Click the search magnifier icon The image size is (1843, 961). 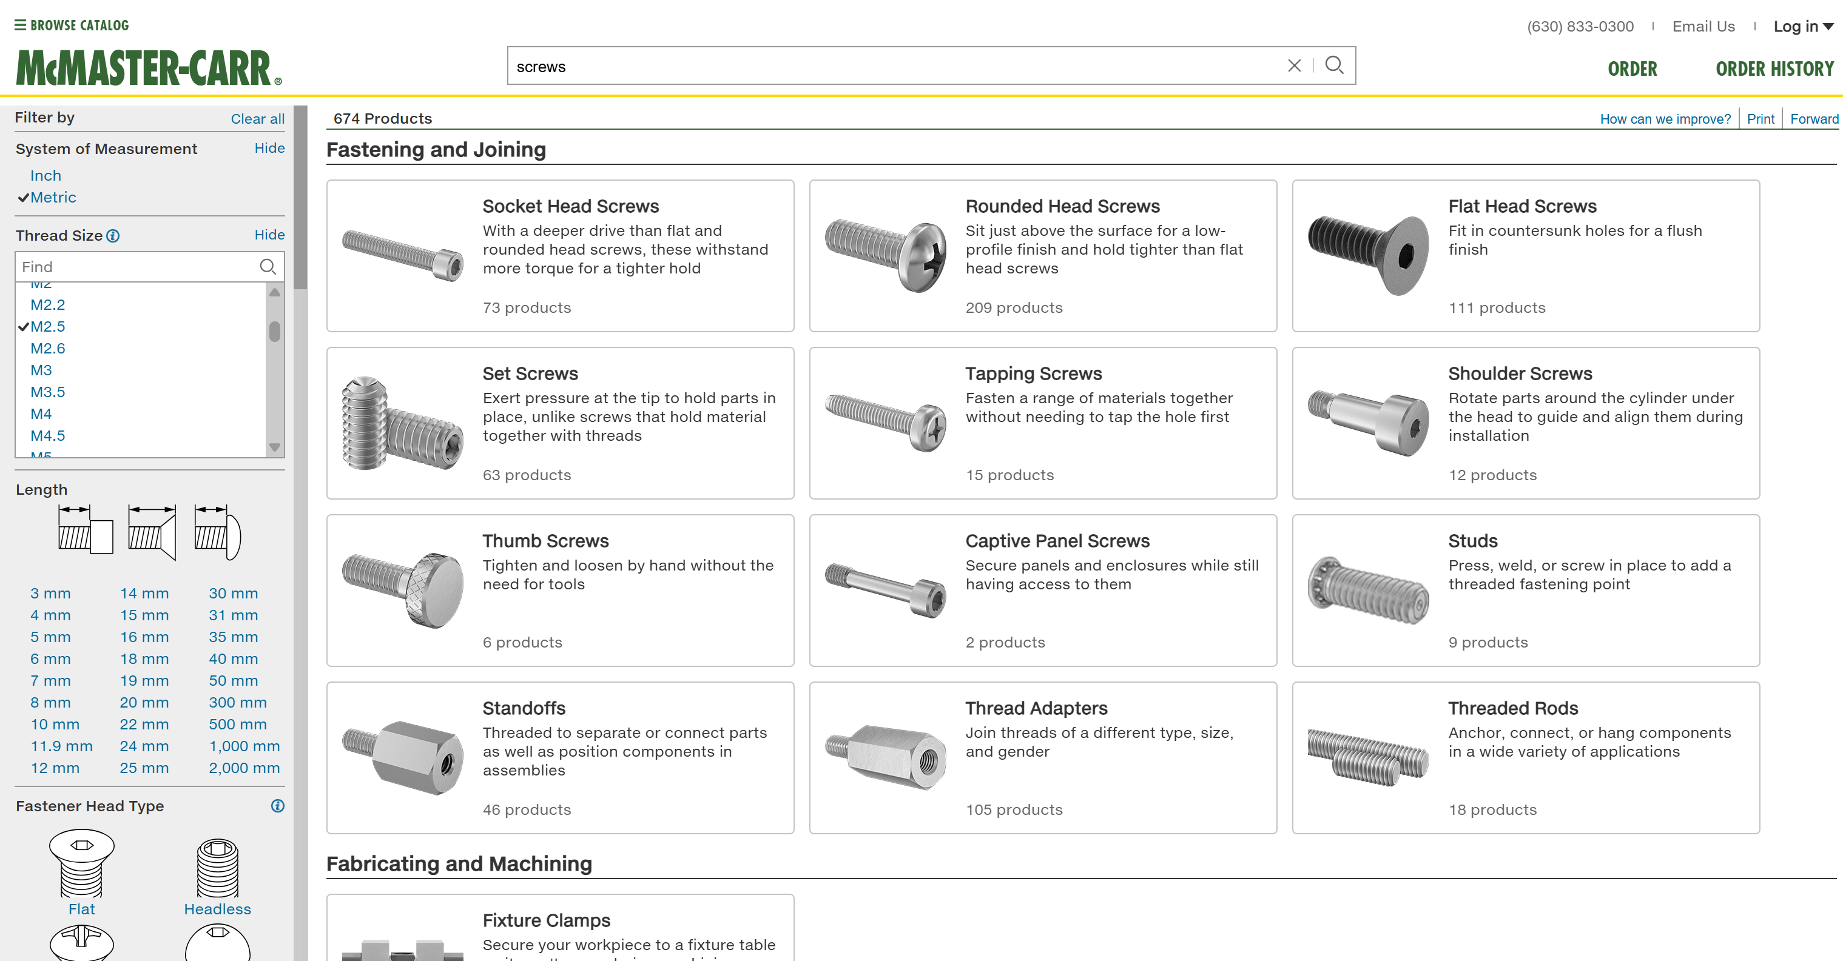(1333, 65)
